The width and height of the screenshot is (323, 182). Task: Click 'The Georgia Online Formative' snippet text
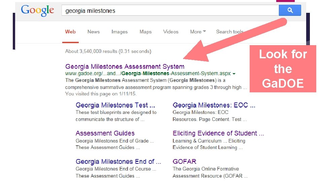coord(206,169)
